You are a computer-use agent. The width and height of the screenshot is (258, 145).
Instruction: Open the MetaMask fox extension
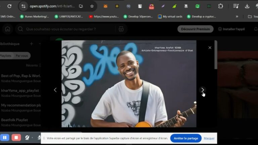105,6
